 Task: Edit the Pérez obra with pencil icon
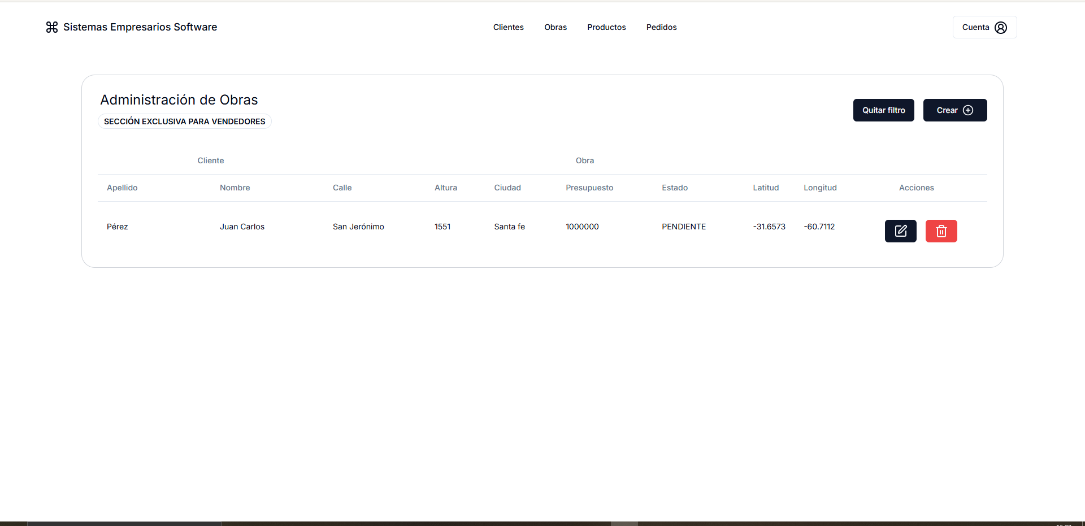pyautogui.click(x=900, y=231)
